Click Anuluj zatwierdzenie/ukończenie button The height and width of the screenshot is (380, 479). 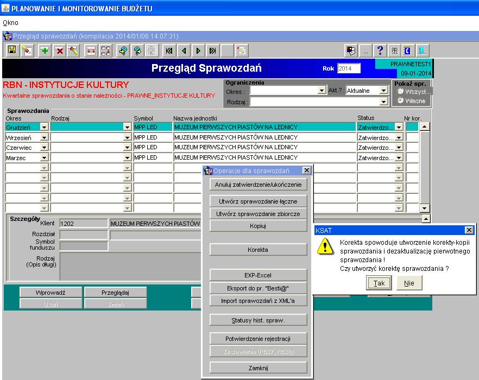258,185
